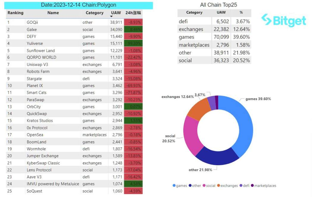The height and width of the screenshot is (197, 312).
Task: Click the Bitget logo
Action: point(284,20)
